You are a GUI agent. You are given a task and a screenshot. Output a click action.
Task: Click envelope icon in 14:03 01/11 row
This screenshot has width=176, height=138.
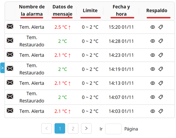pos(10,110)
